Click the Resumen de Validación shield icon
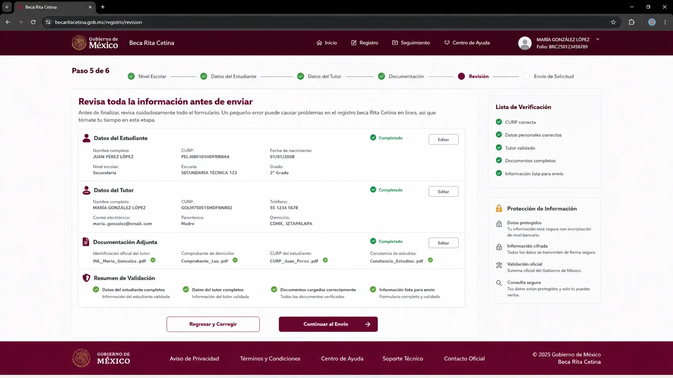This screenshot has height=378, width=673. click(x=86, y=278)
